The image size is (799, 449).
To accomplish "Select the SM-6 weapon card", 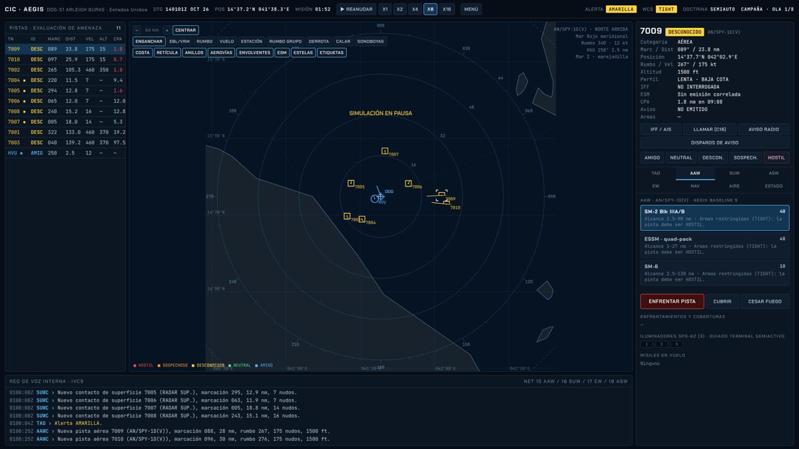I will [715, 273].
